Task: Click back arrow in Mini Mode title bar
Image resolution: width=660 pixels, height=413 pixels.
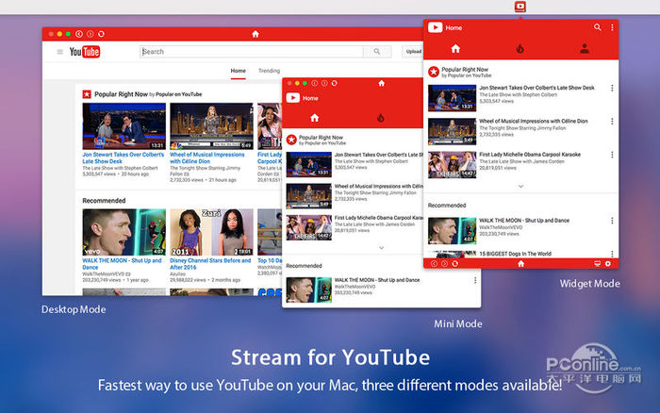Action: [x=314, y=83]
